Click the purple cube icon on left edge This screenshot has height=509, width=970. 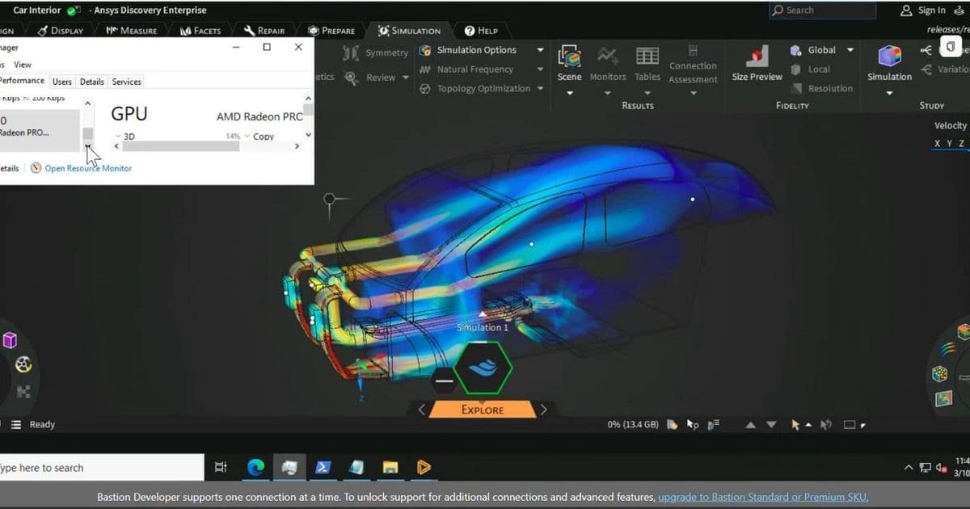point(10,340)
